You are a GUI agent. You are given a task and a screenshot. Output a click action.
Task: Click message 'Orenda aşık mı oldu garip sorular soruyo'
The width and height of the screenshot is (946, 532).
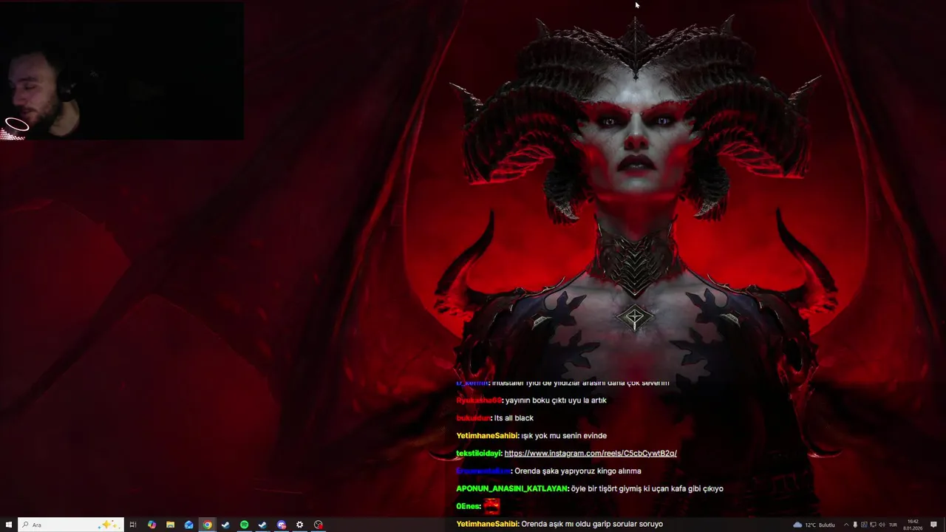[x=592, y=524]
